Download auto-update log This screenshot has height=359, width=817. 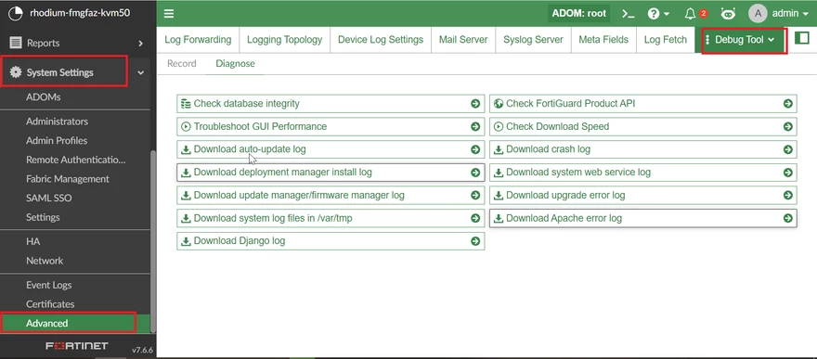point(331,149)
